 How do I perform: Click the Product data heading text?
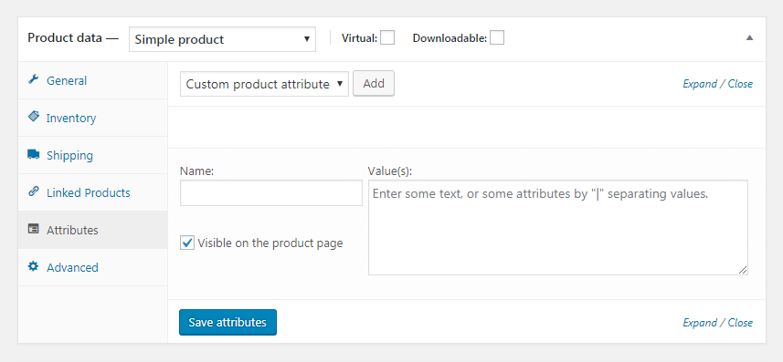65,38
